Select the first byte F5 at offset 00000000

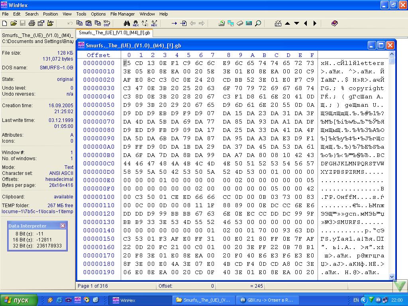pos(127,63)
